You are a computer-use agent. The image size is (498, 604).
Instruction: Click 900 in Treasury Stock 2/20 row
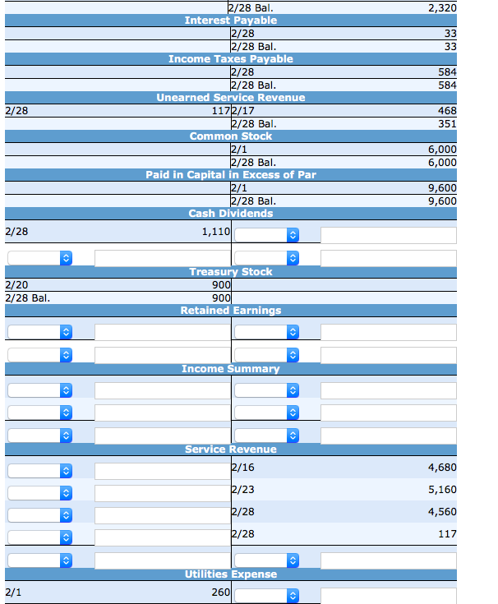221,285
